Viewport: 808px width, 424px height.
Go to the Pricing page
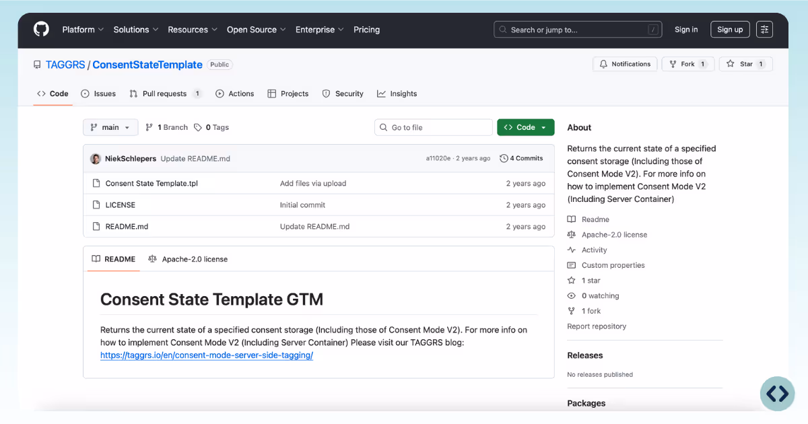(x=367, y=30)
